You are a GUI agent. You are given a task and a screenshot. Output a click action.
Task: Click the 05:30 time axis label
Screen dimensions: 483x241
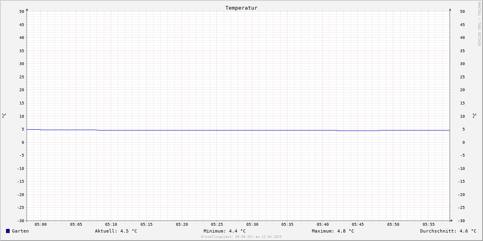coord(252,225)
